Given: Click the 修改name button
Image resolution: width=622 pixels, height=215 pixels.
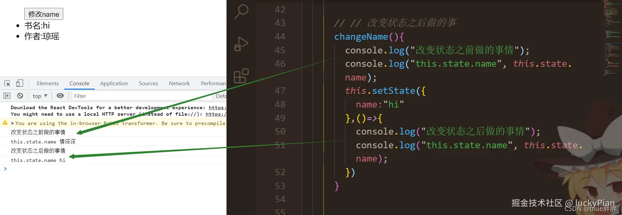Looking at the screenshot, I should (x=44, y=14).
